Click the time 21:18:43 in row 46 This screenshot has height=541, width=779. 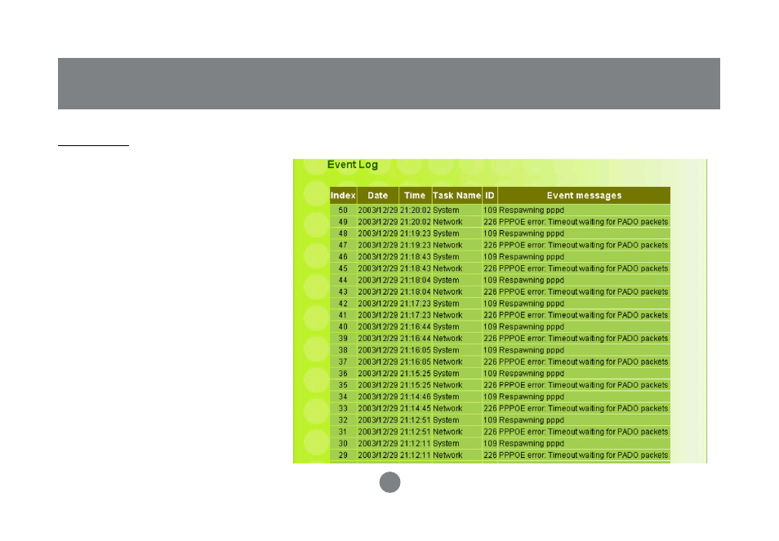tap(416, 257)
